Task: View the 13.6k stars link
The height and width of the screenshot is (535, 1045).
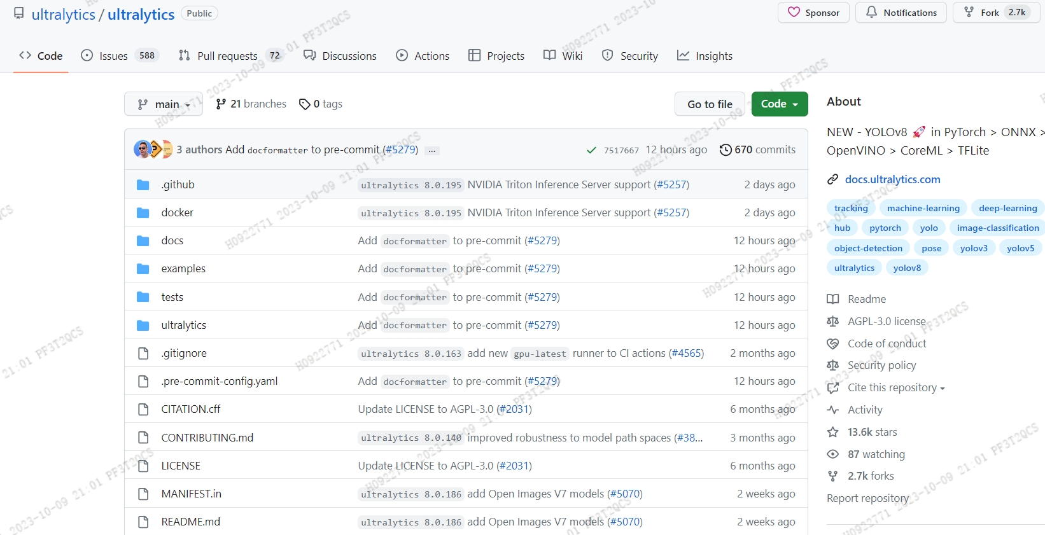Action: 862,432
